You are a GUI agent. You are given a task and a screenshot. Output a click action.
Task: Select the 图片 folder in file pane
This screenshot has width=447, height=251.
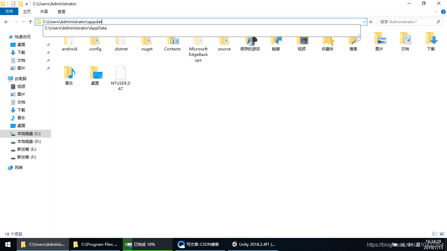click(x=379, y=42)
